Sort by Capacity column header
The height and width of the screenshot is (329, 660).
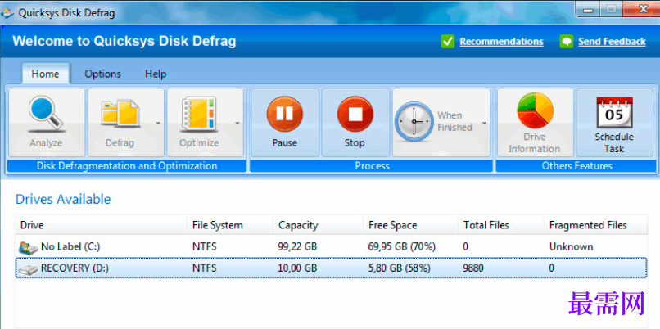click(x=318, y=225)
